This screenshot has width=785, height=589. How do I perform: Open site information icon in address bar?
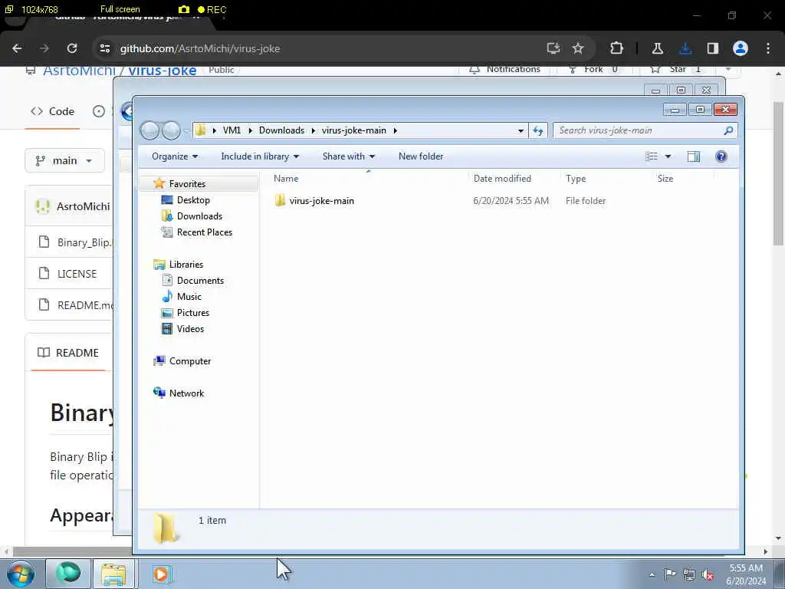pos(105,48)
